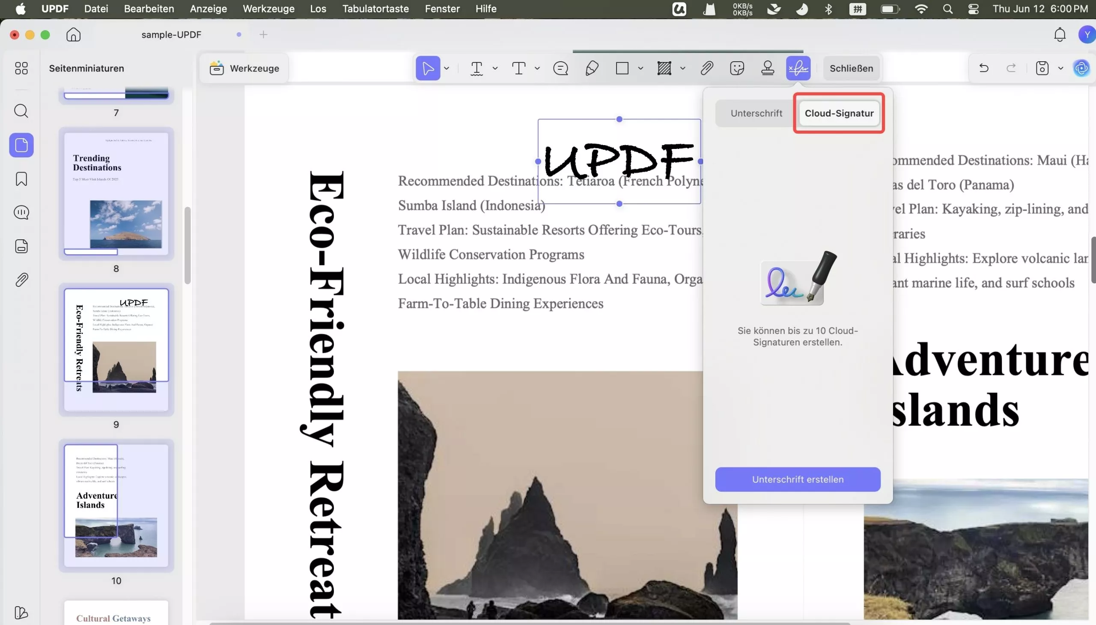Open the Anzeige menu
This screenshot has height=625, width=1096.
[208, 9]
